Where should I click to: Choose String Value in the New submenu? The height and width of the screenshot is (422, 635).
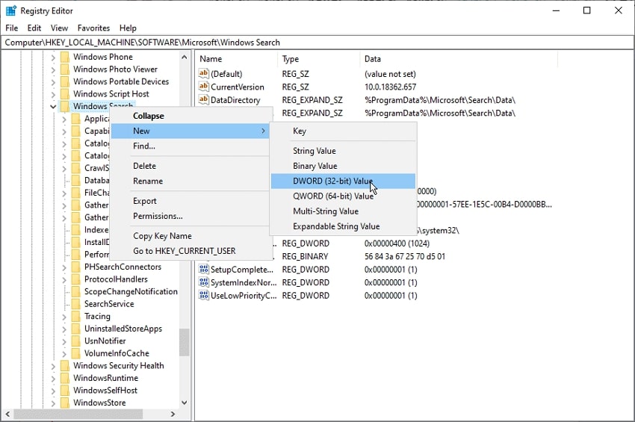coord(343,151)
